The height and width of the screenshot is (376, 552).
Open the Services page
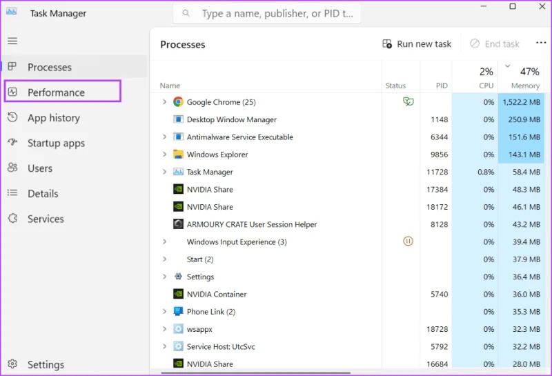(75, 219)
